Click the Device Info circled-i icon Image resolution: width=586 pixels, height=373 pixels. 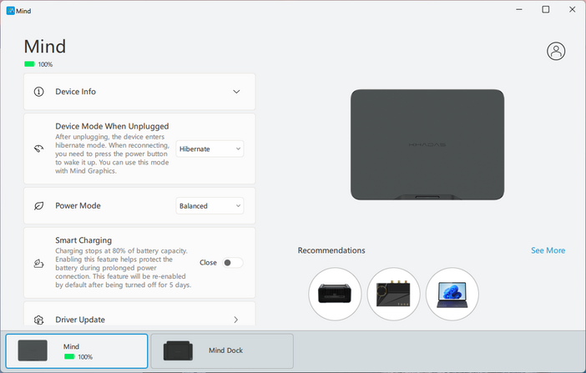(39, 92)
